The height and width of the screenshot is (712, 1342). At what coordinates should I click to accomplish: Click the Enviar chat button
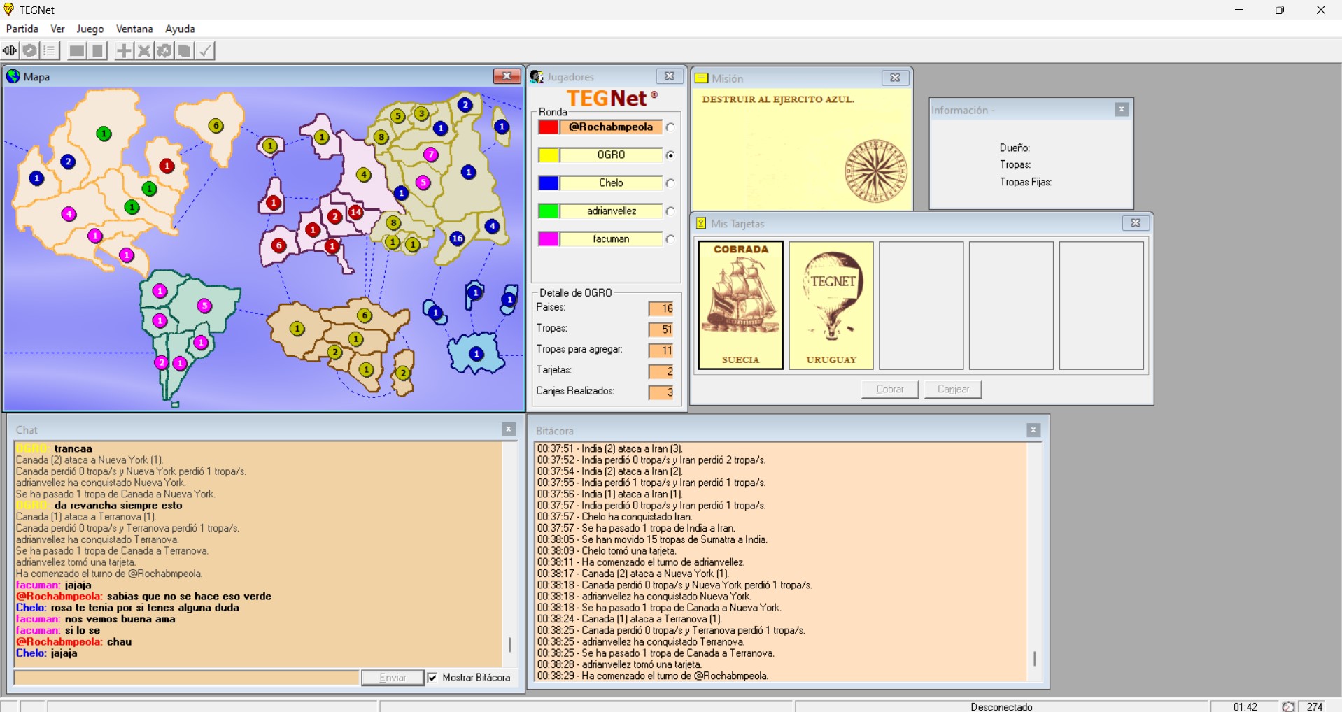point(393,678)
